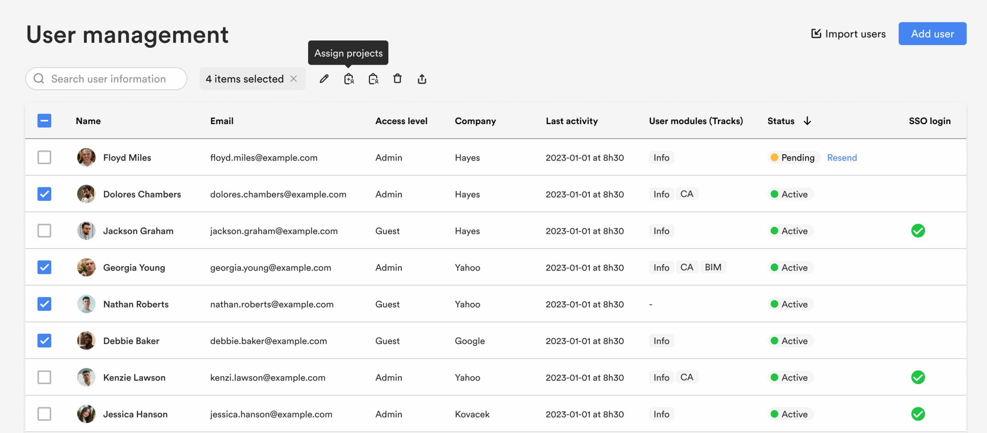
Task: Deselect Debbie Baker's checkbox
Action: [x=44, y=341]
